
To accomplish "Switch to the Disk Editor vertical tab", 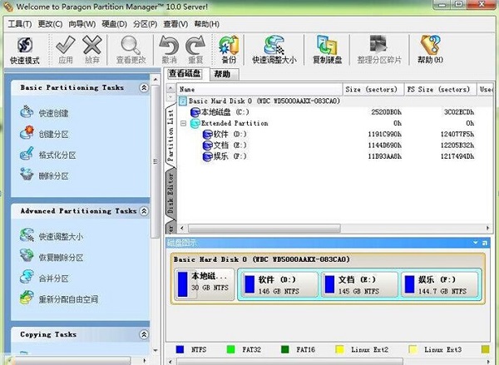I will (x=171, y=191).
